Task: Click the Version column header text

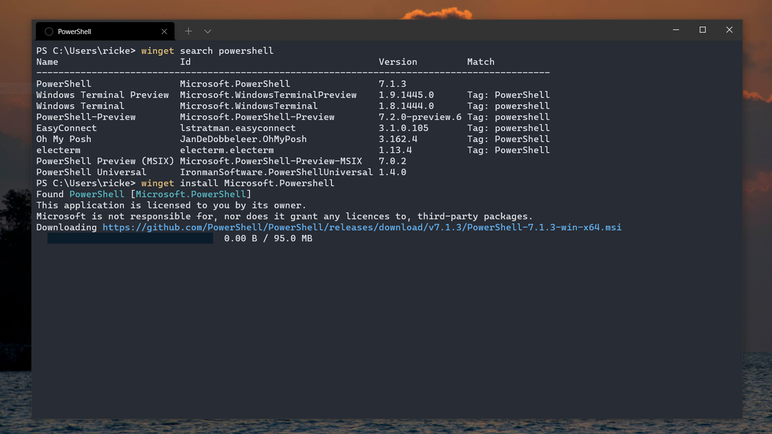Action: tap(398, 62)
